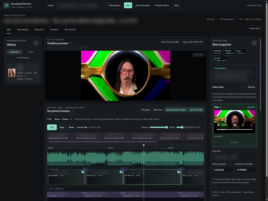268x201 pixels.
Task: Mute the timeline audio
Action: coord(71,127)
